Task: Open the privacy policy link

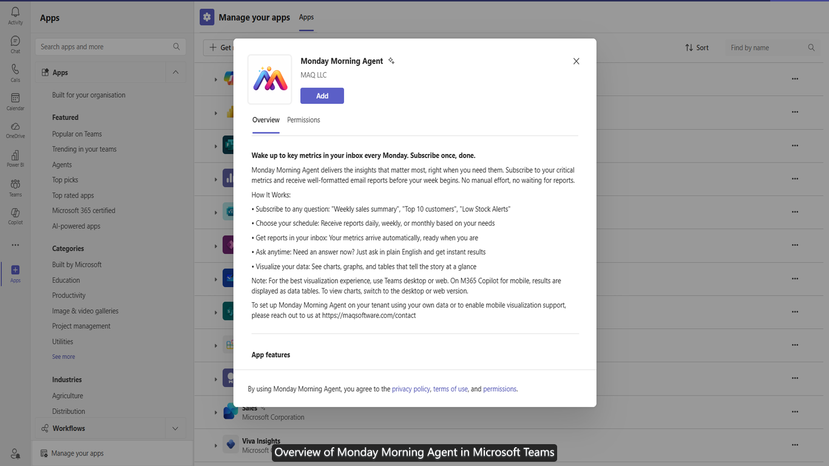Action: coord(411,389)
